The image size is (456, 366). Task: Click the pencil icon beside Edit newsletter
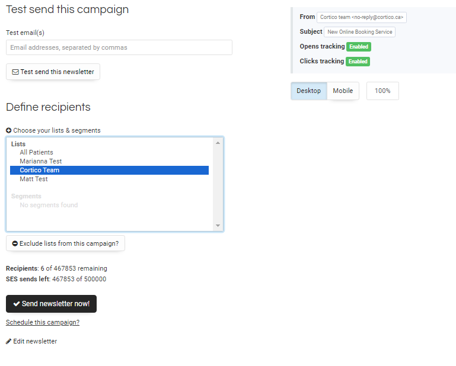[x=9, y=341]
